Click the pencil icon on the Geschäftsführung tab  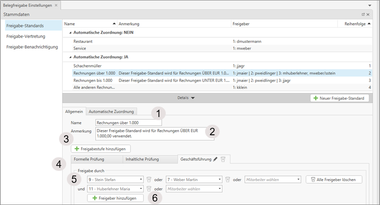(216, 159)
